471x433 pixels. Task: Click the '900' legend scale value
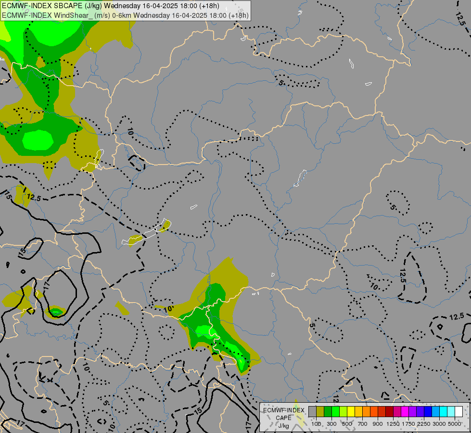(378, 424)
